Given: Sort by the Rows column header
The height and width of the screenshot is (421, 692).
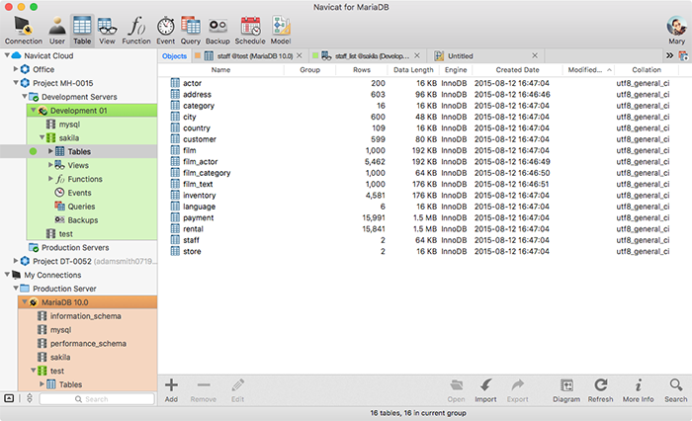Looking at the screenshot, I should 362,70.
